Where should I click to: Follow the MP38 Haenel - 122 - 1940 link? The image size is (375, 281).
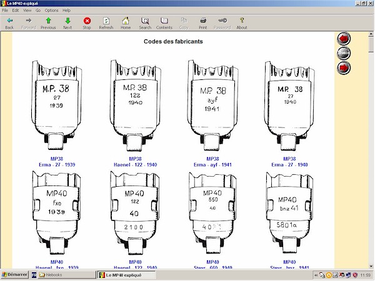[x=136, y=162]
